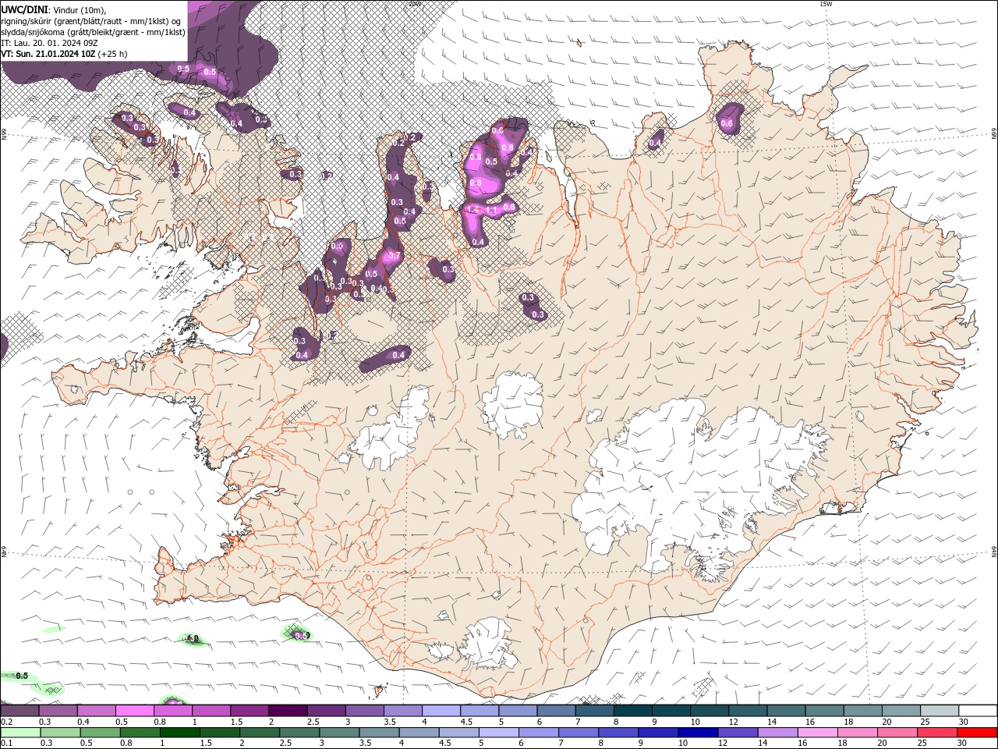The height and width of the screenshot is (749, 998).
Task: Pick the light pink 16 swatch in the rain scale
Action: pyautogui.click(x=818, y=733)
